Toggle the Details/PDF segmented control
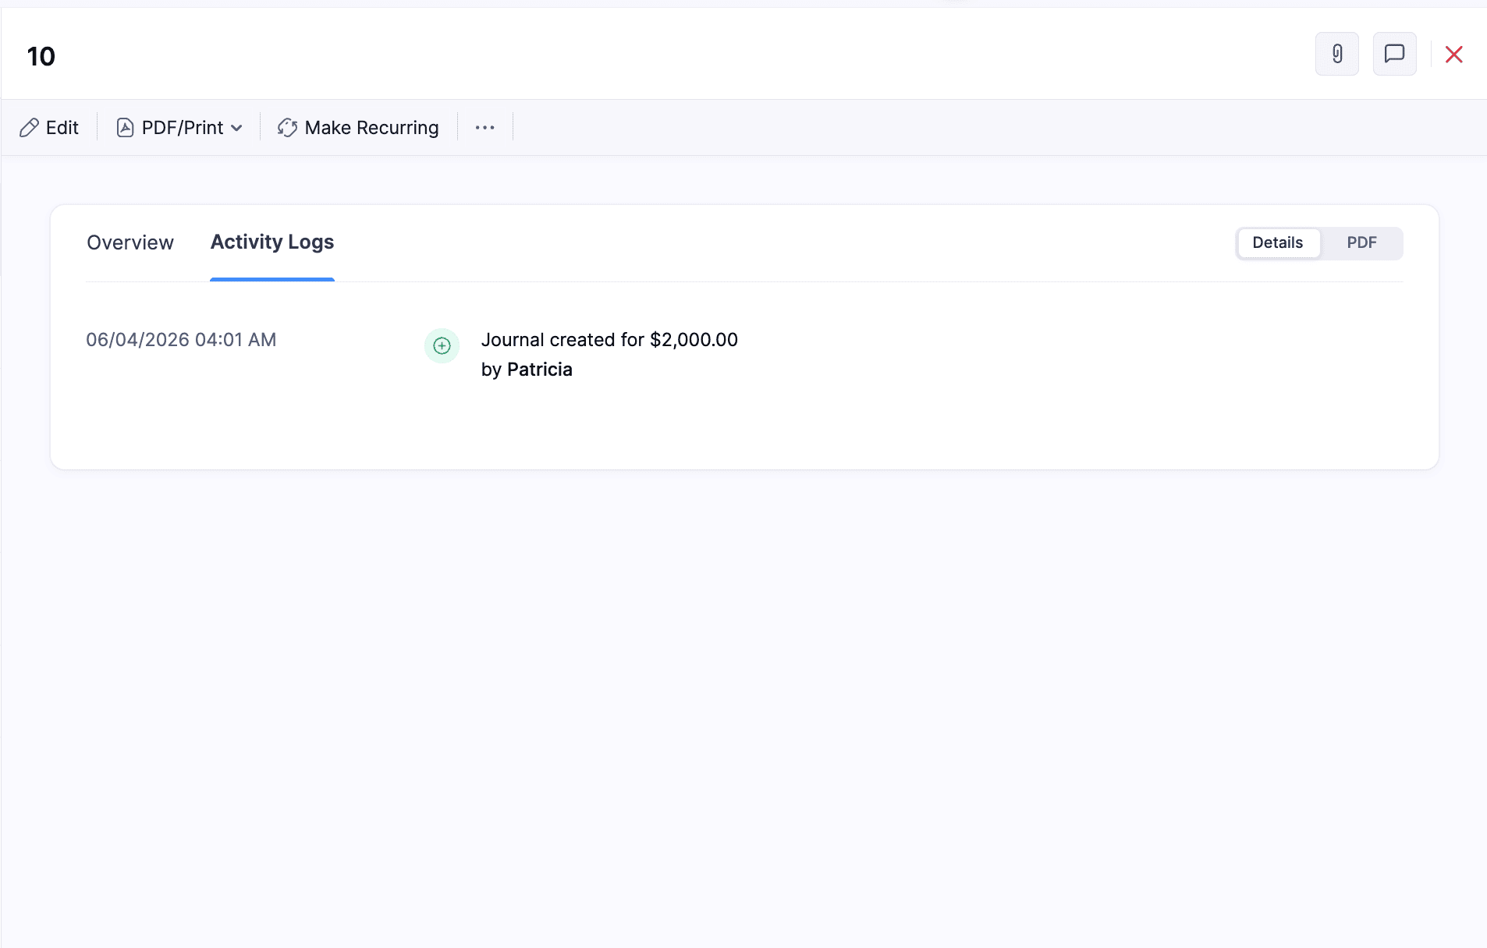Screen dimensions: 1487x948 coord(1318,242)
